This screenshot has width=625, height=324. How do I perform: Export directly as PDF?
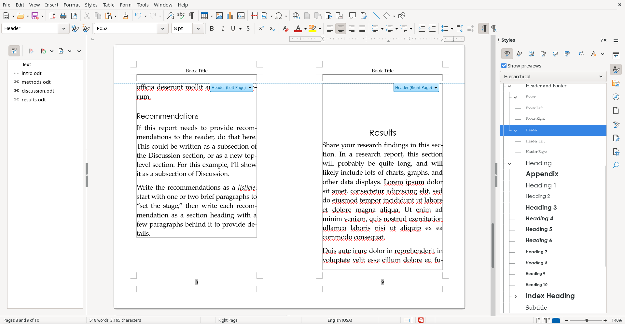[x=52, y=16]
